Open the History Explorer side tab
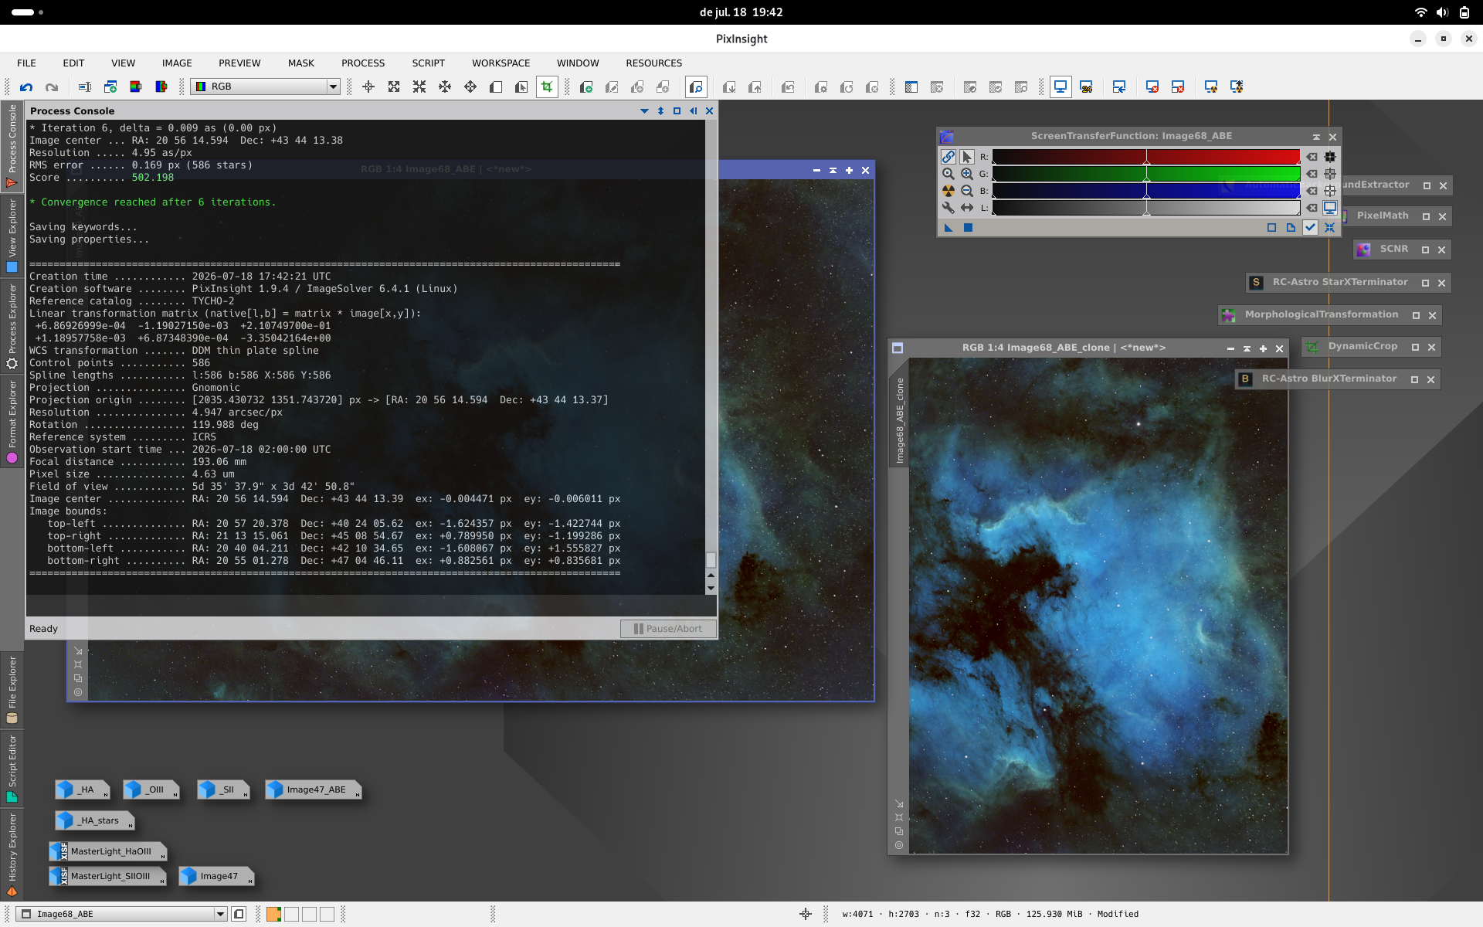Image resolution: width=1483 pixels, height=927 pixels. coord(12,854)
